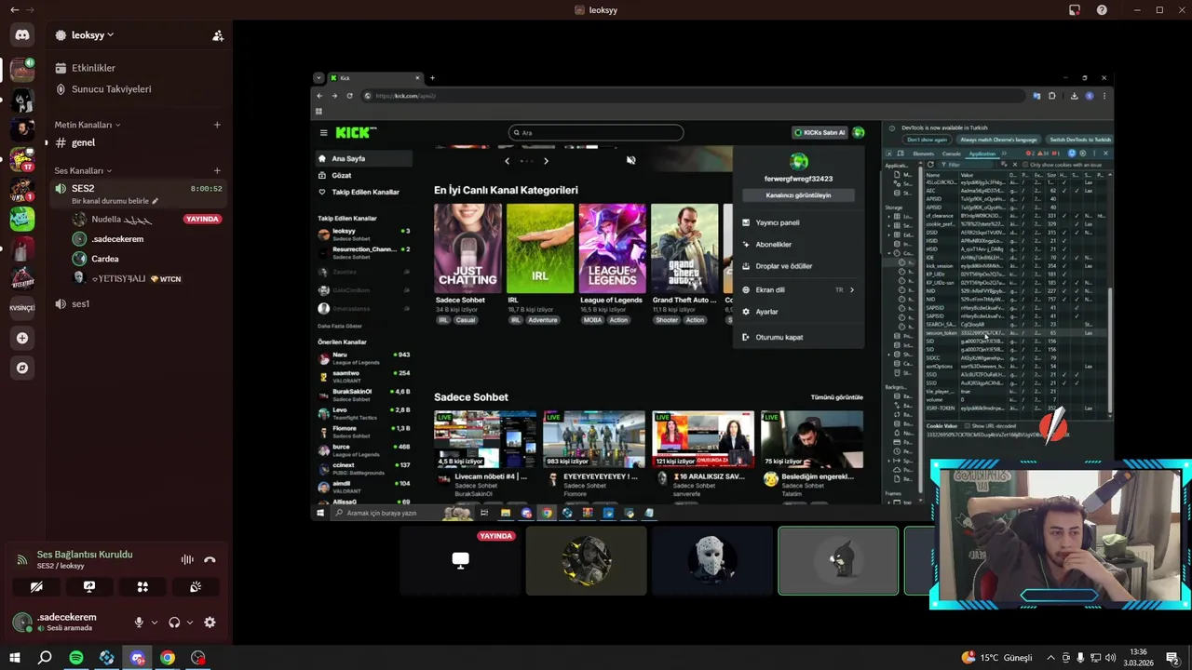Open the inbox icon in Discord title bar

pos(1074,10)
